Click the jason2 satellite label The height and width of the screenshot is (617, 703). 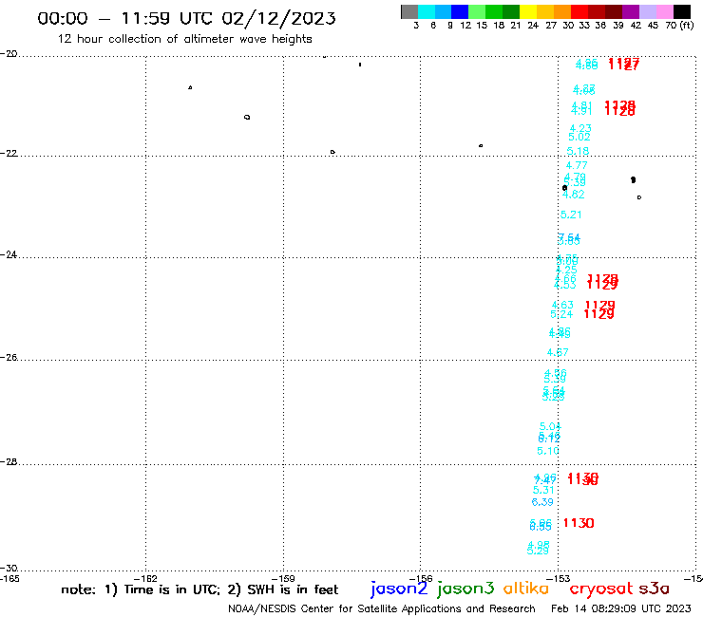(399, 589)
